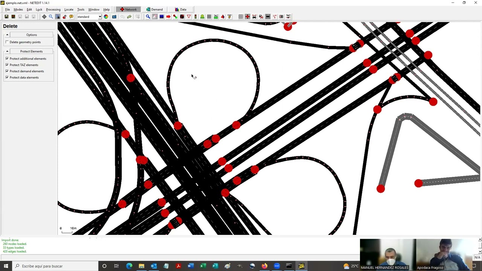Viewport: 482px width, 271px height.
Task: Toggle draw junction shape red cross icon
Action: (x=247, y=17)
